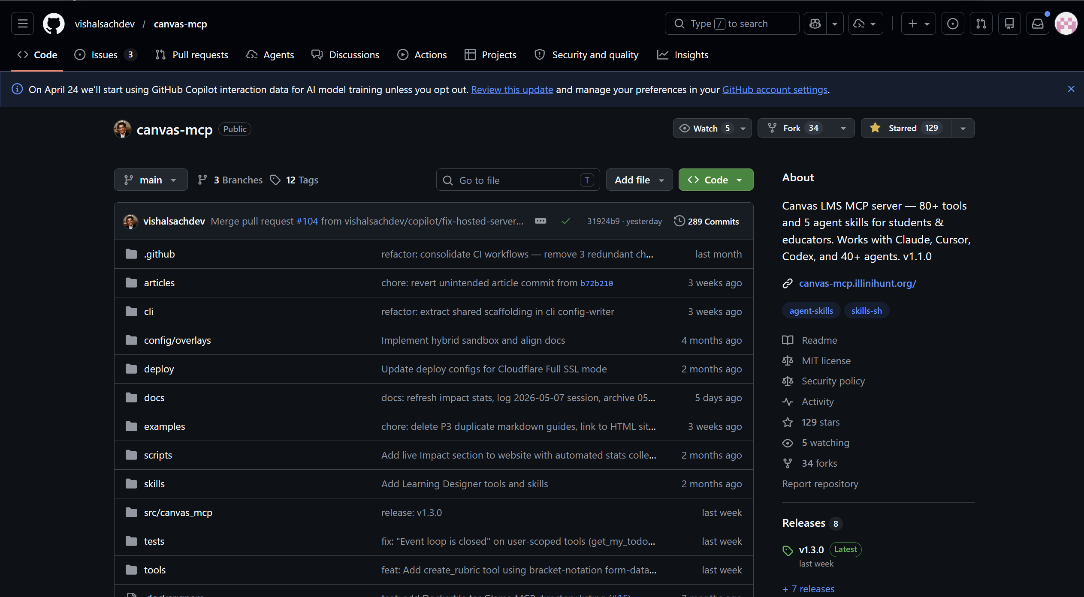Open the articles folder

click(x=159, y=283)
